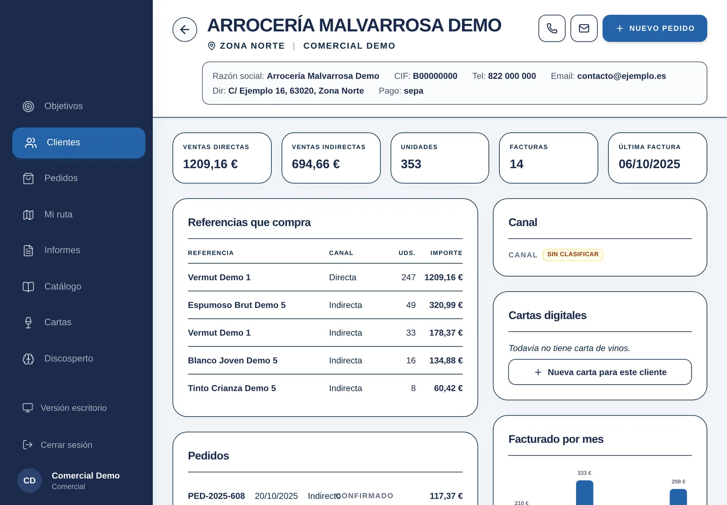Click the Zona Norte location pin icon
Viewport: 727px width, 505px height.
click(x=211, y=46)
